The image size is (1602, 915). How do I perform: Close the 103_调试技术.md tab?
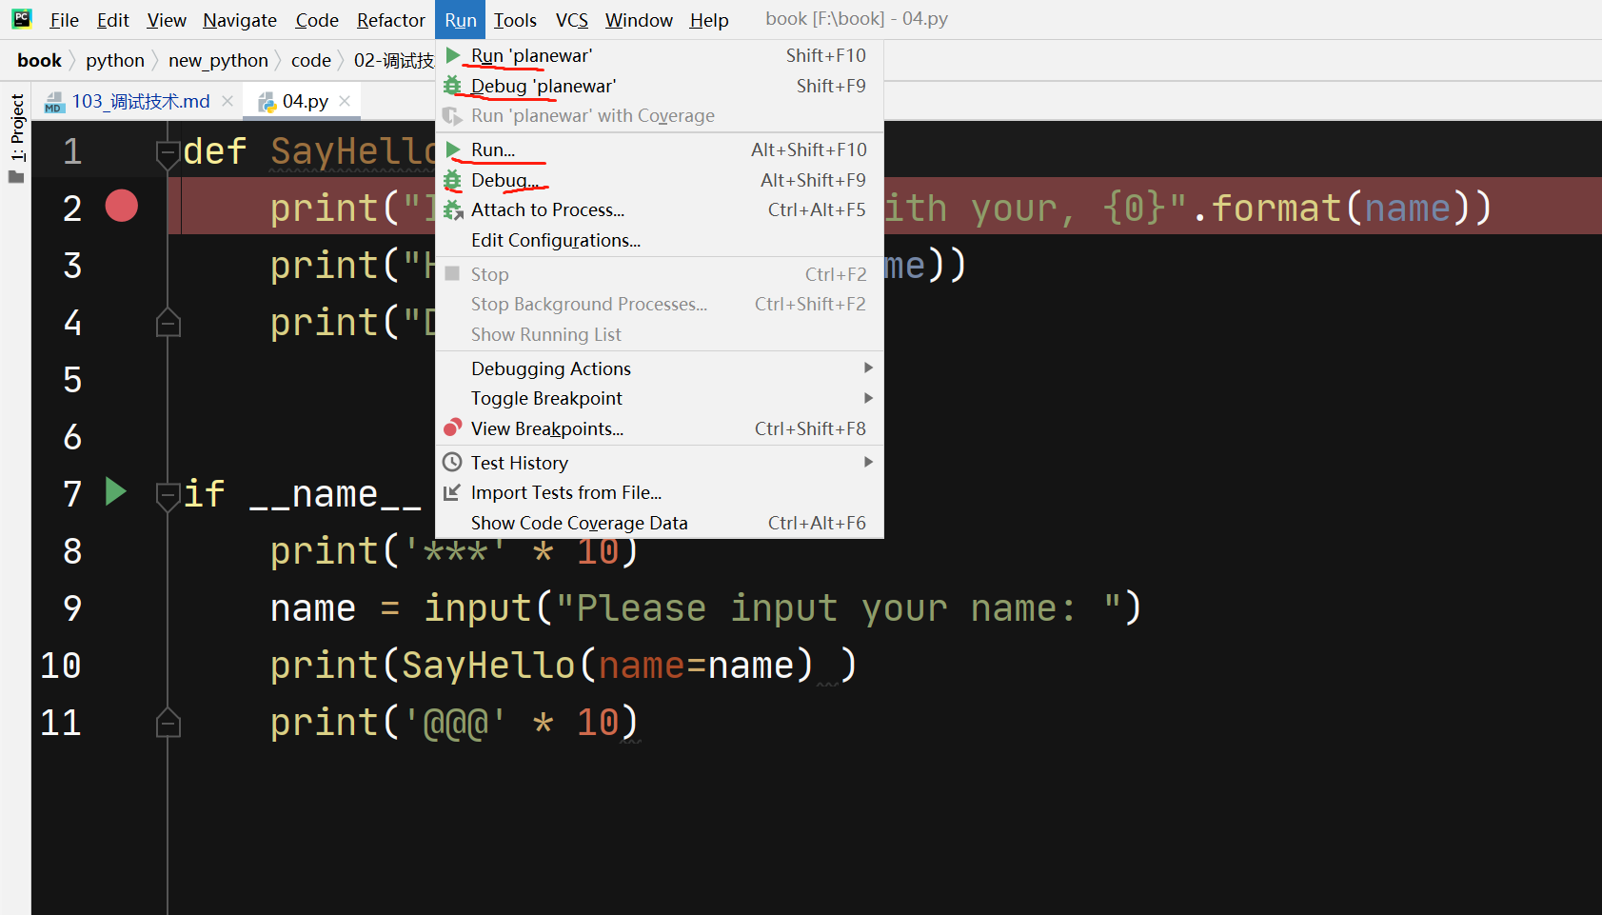[227, 101]
